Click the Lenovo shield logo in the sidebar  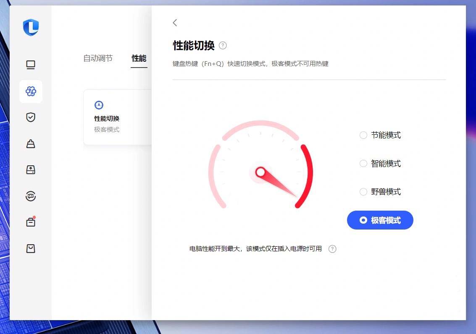[x=31, y=27]
